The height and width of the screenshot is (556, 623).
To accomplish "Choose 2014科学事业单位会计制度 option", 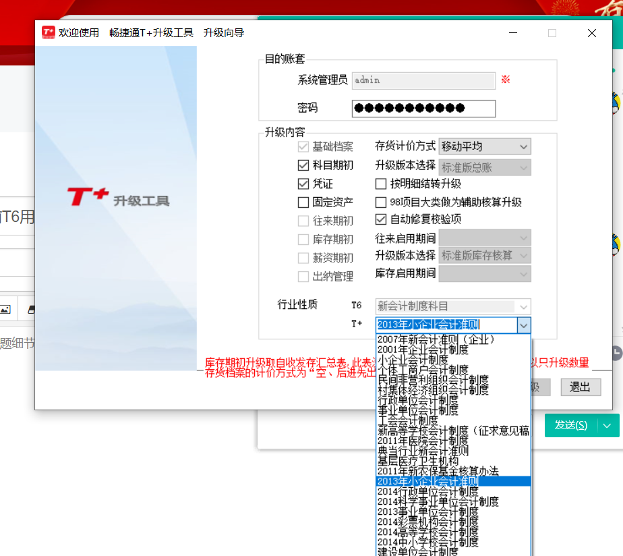I will [453, 502].
